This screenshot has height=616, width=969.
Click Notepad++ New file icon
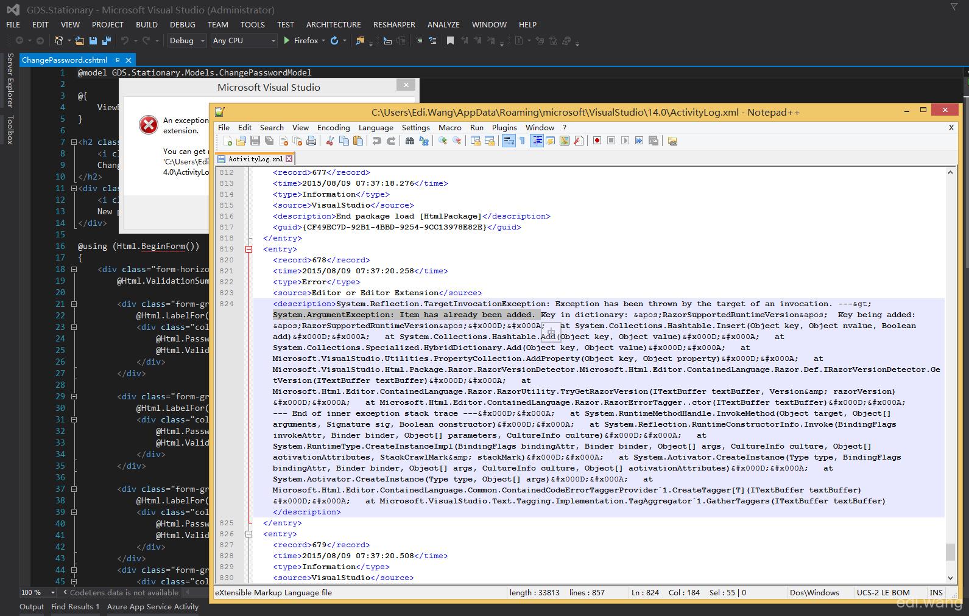point(227,141)
